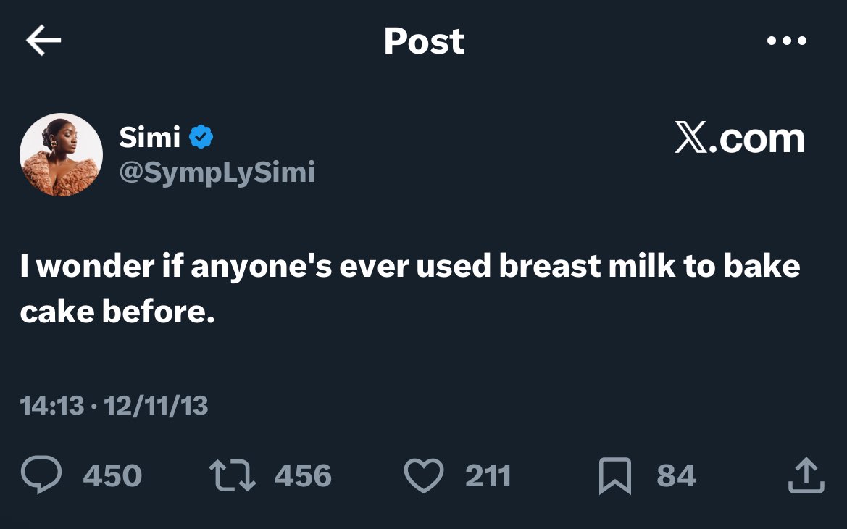The width and height of the screenshot is (847, 529).
Task: Reply using the speech bubble icon
Action: click(43, 475)
